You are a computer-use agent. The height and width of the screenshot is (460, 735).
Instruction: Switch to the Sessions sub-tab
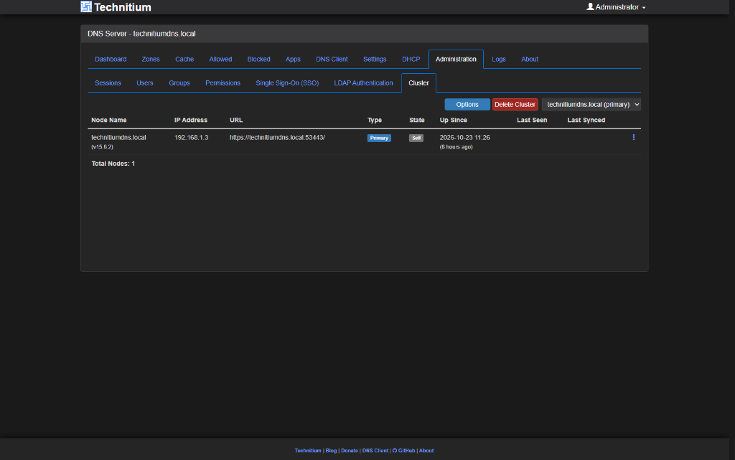[x=108, y=83]
